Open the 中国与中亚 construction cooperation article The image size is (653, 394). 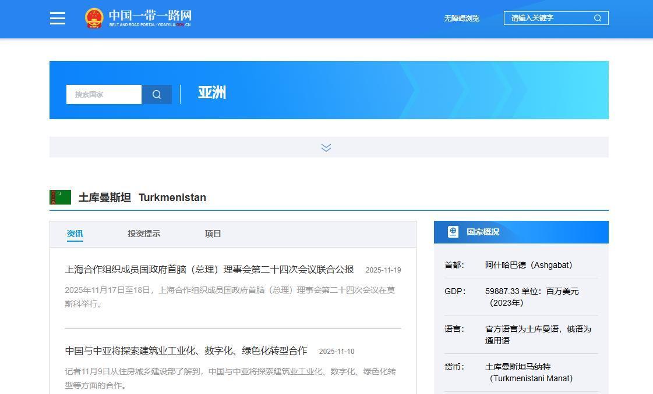186,351
